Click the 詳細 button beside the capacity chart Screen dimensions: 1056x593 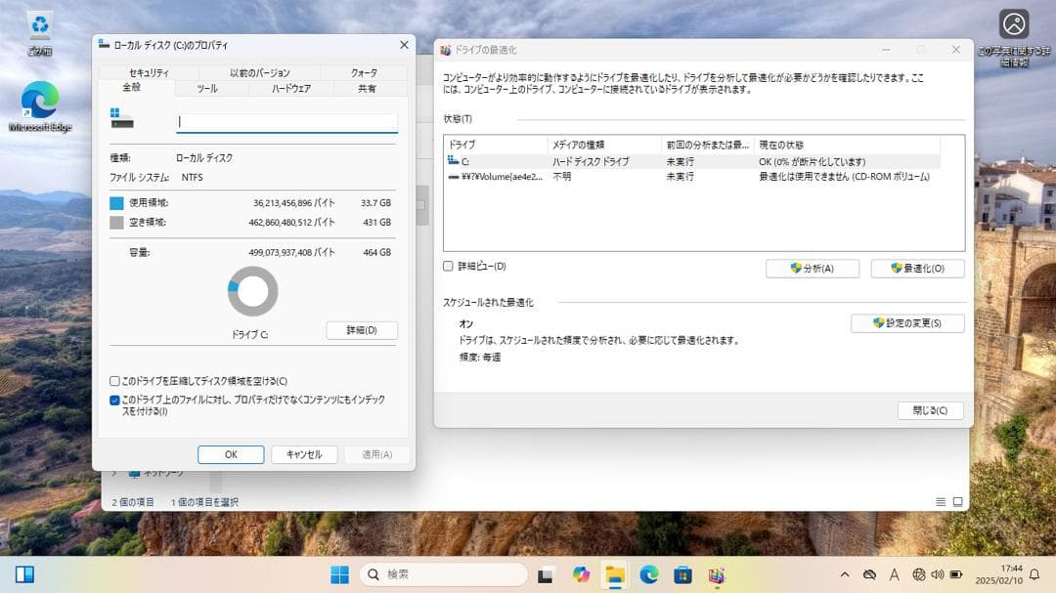click(362, 330)
